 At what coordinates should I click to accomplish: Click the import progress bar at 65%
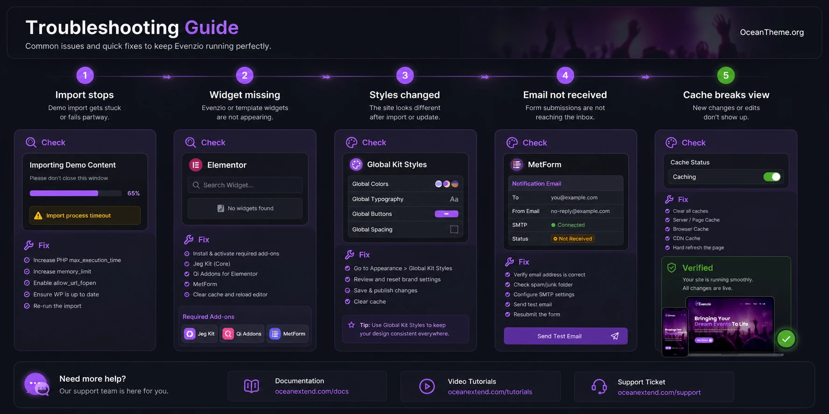tap(75, 193)
